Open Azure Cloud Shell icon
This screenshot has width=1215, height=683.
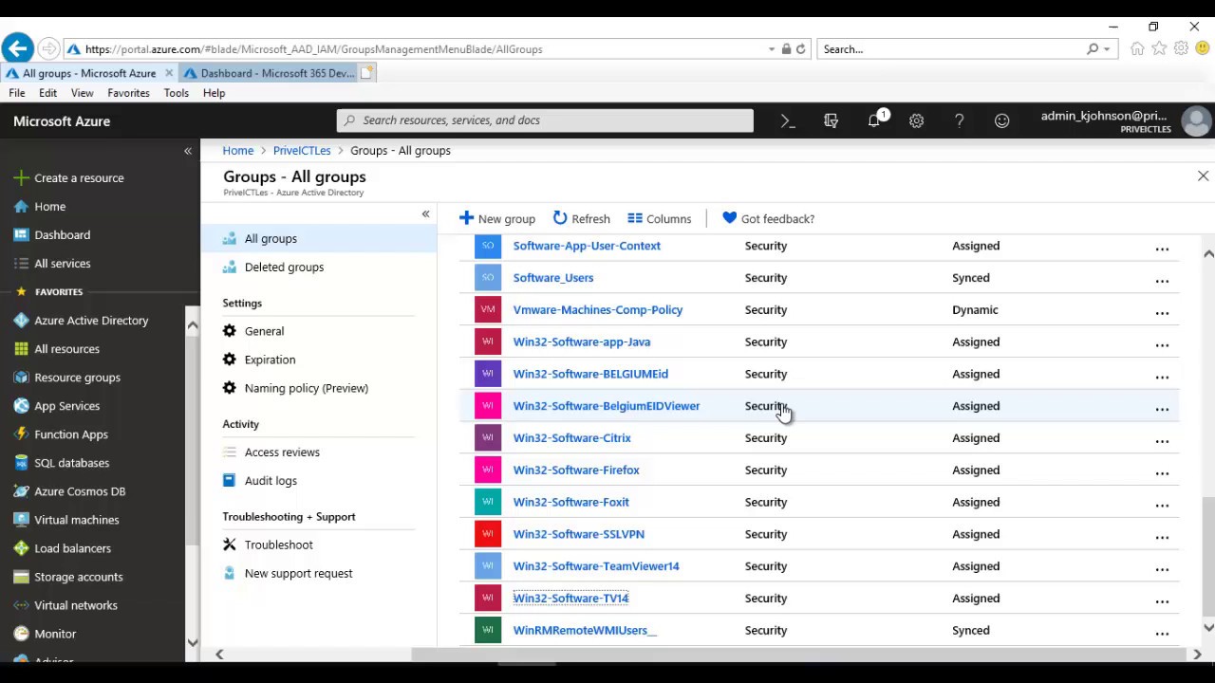tap(788, 120)
